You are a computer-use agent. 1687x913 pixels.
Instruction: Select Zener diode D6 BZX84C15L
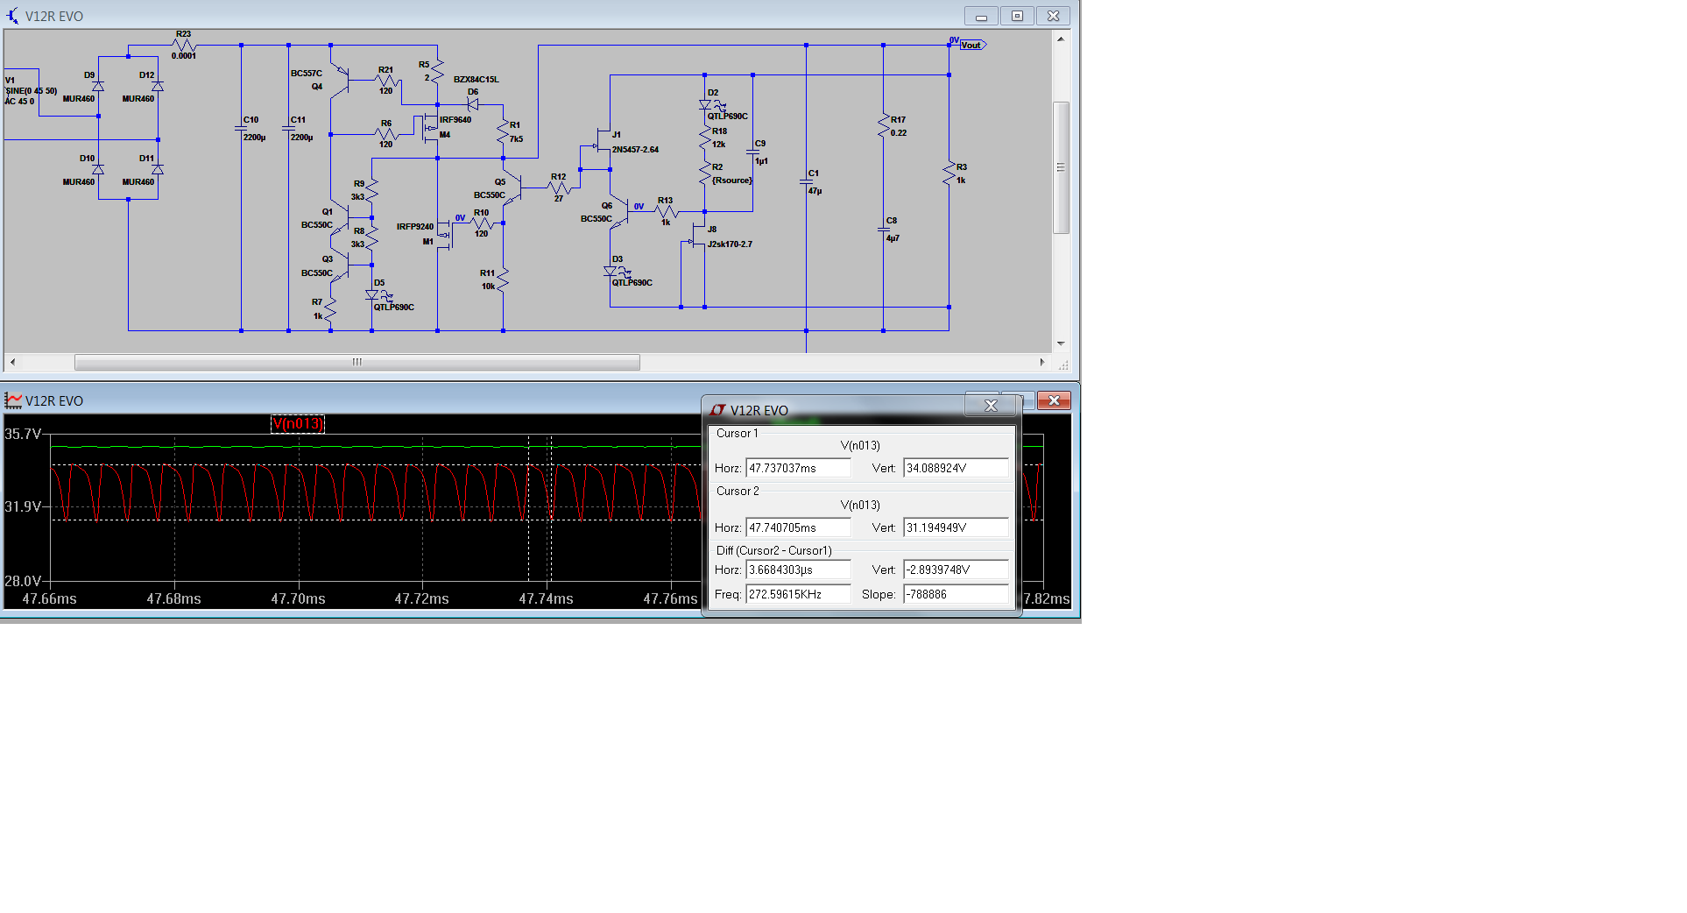coord(472,103)
